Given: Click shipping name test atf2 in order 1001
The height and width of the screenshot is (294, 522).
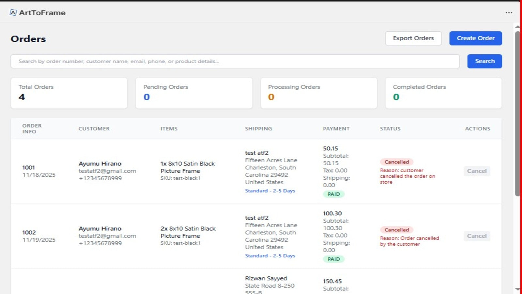Looking at the screenshot, I should [257, 153].
